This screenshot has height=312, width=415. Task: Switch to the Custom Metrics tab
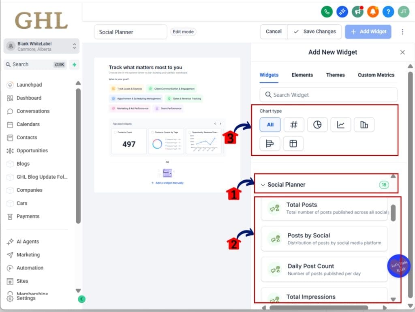[376, 75]
